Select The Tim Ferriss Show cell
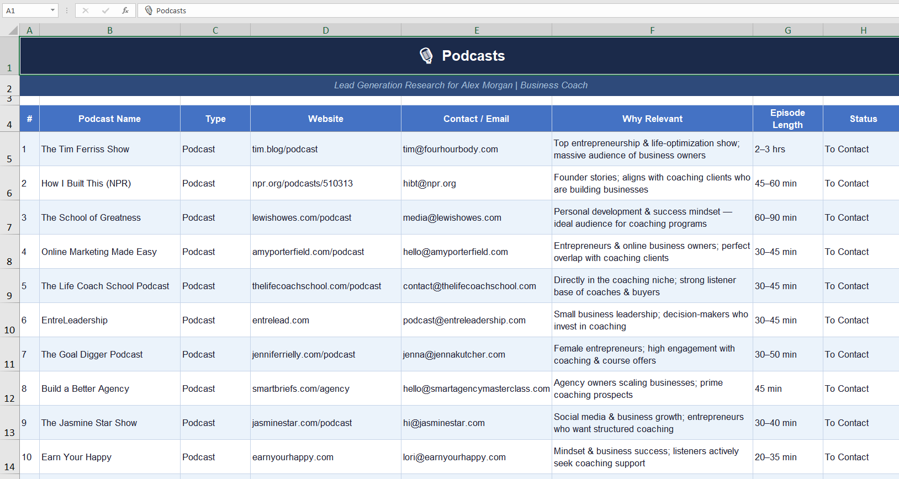The height and width of the screenshot is (479, 899). point(110,149)
